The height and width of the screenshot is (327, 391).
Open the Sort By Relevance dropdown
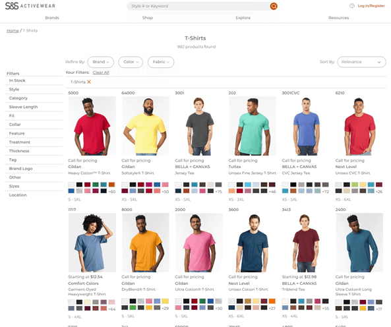point(361,62)
